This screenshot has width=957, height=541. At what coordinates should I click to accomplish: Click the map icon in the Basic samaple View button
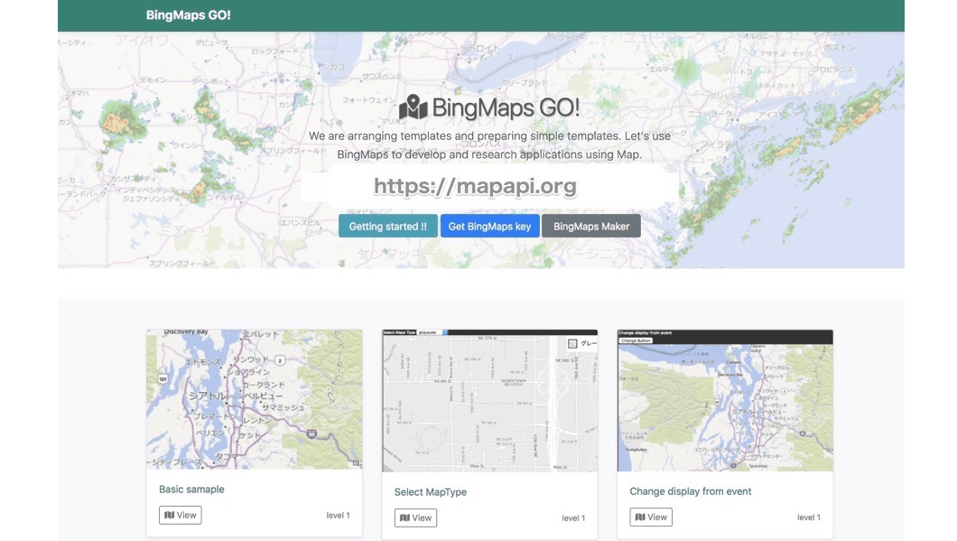pos(170,515)
